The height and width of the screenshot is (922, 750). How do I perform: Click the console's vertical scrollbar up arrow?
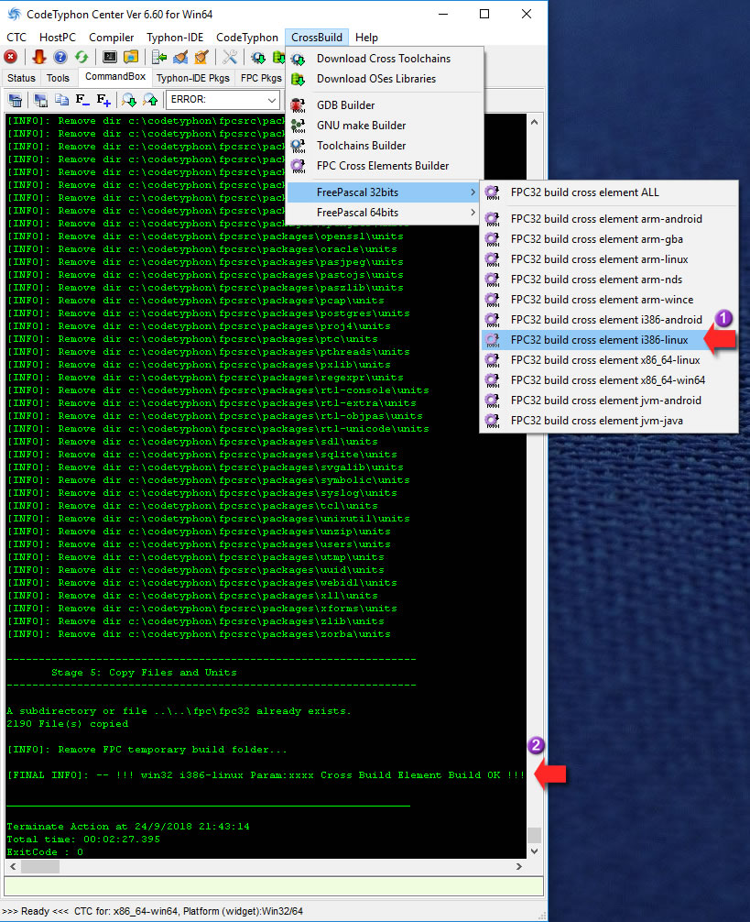click(x=534, y=122)
